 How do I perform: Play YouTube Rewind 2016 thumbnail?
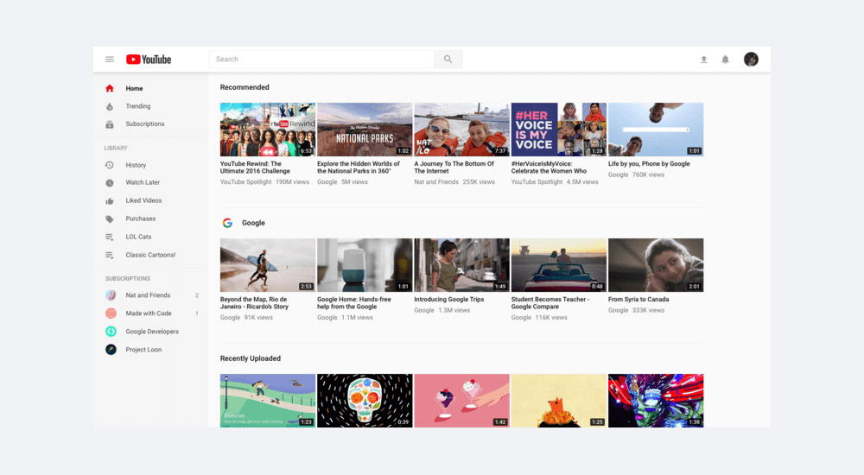[x=268, y=130]
